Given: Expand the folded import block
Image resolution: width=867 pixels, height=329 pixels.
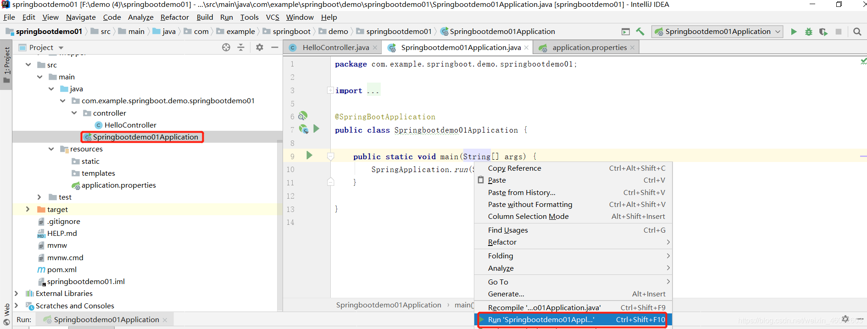Looking at the screenshot, I should pyautogui.click(x=330, y=90).
